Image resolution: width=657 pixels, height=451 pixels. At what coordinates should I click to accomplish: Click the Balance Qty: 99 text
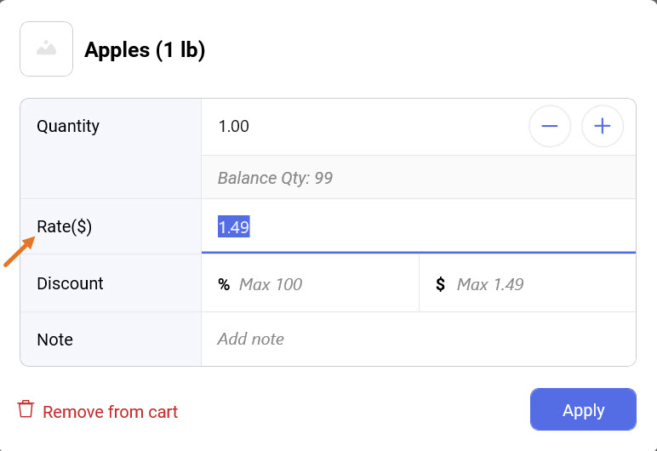pyautogui.click(x=275, y=178)
